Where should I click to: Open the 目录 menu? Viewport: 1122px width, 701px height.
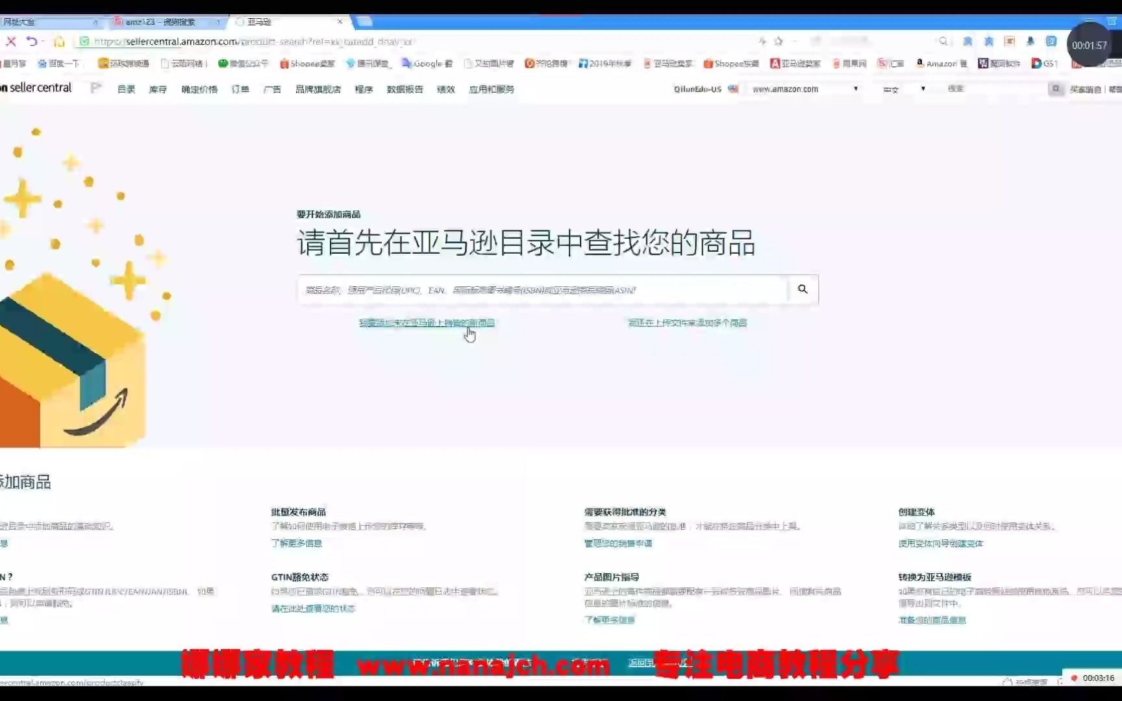(126, 89)
